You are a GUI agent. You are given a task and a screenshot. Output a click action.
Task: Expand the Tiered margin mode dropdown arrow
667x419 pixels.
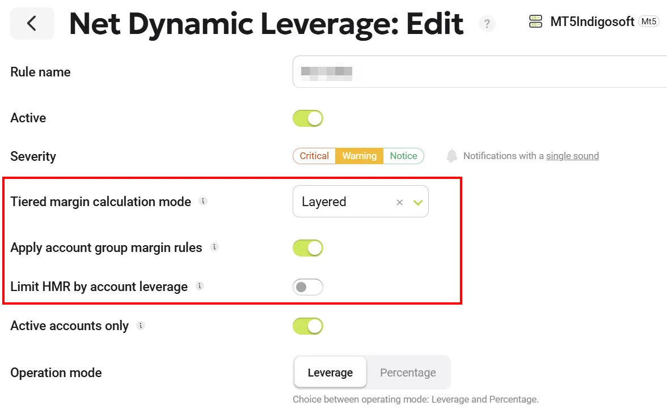[x=418, y=202]
